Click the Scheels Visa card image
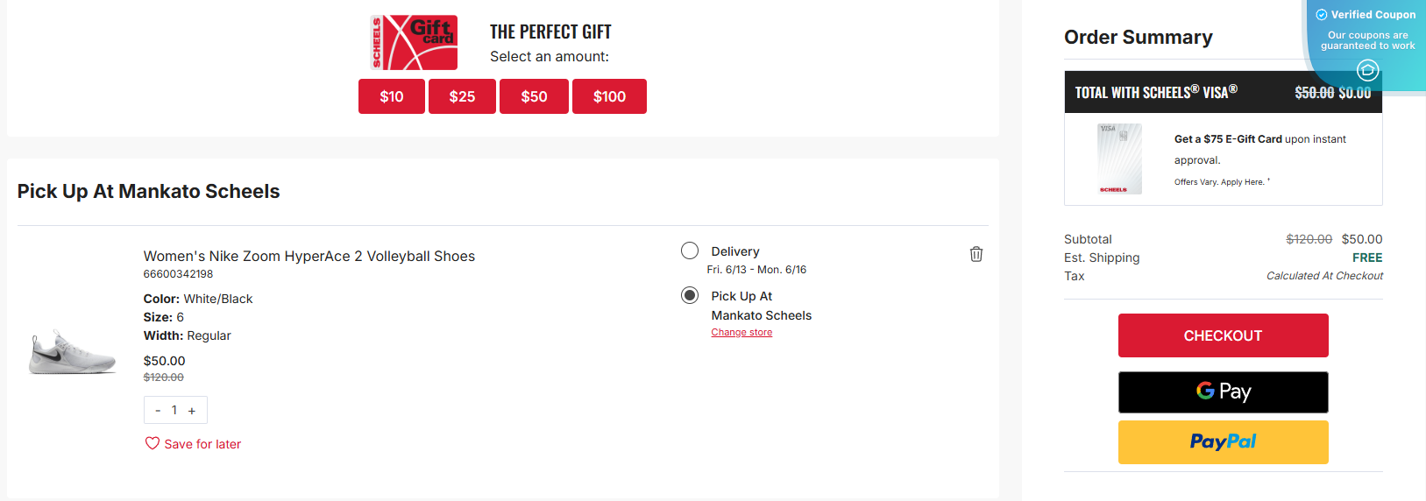Viewport: 1426px width, 501px height. point(1119,159)
